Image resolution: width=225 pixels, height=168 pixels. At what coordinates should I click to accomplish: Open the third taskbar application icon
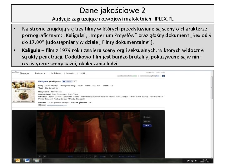pyautogui.click(x=37, y=161)
